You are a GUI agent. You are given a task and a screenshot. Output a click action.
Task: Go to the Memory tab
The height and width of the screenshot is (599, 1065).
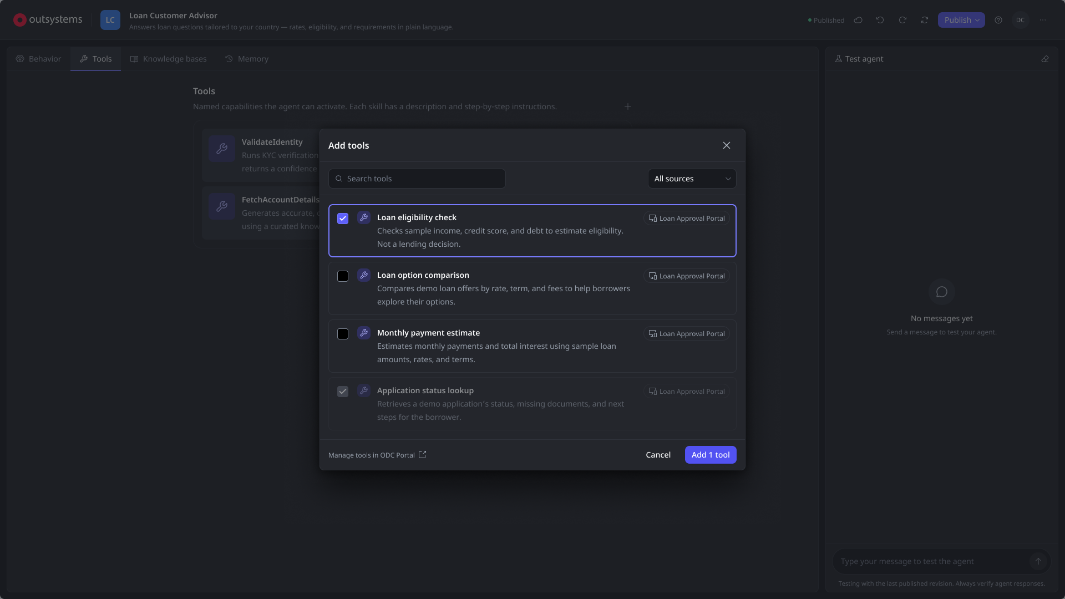pos(247,59)
